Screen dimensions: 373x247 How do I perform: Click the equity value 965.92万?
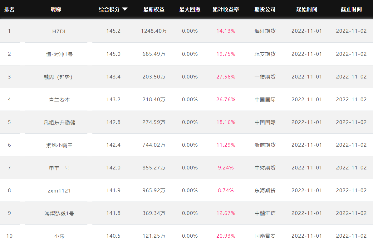[x=154, y=191]
